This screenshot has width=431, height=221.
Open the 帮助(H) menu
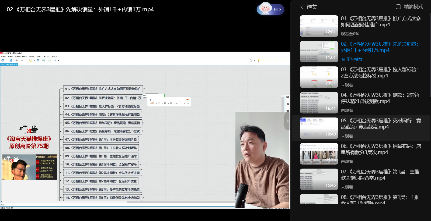[54, 56]
